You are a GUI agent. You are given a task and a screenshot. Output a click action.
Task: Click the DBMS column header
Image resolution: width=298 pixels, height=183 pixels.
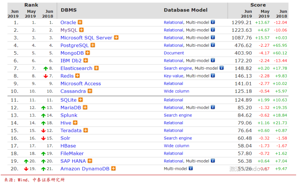pos(68,10)
